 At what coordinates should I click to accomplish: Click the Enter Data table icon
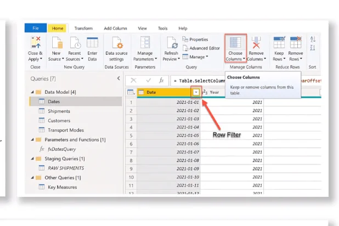pyautogui.click(x=92, y=42)
